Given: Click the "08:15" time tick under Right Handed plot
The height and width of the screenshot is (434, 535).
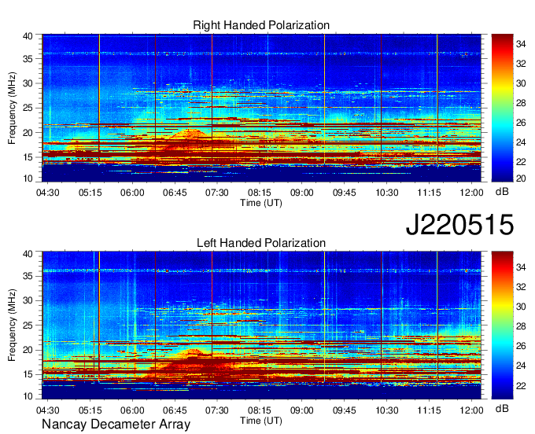Looking at the screenshot, I should click(x=260, y=193).
